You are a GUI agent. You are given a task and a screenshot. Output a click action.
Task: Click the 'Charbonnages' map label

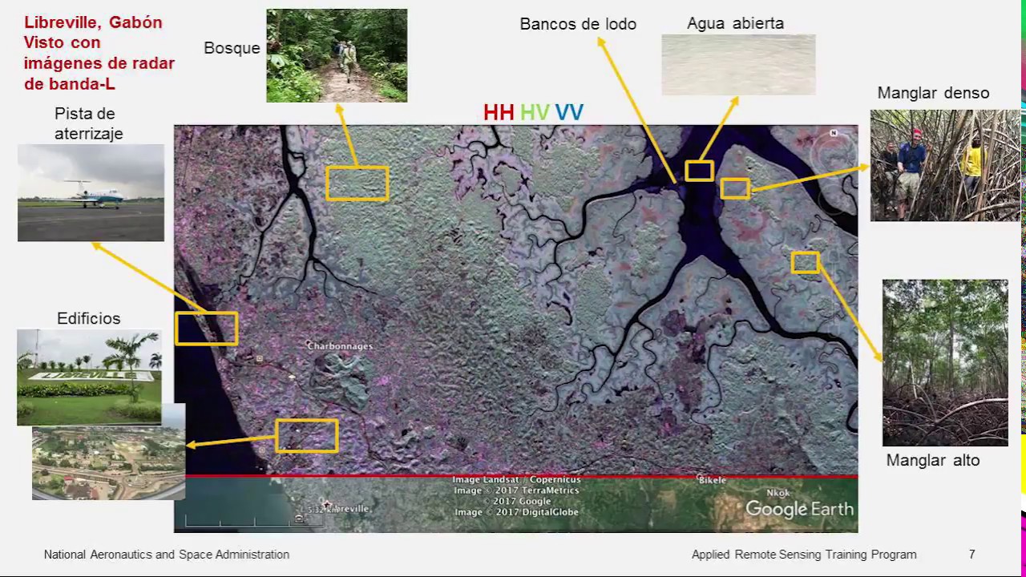click(341, 346)
